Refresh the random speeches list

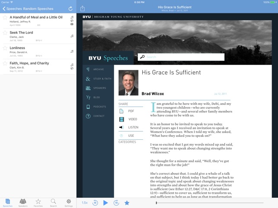point(70,9)
